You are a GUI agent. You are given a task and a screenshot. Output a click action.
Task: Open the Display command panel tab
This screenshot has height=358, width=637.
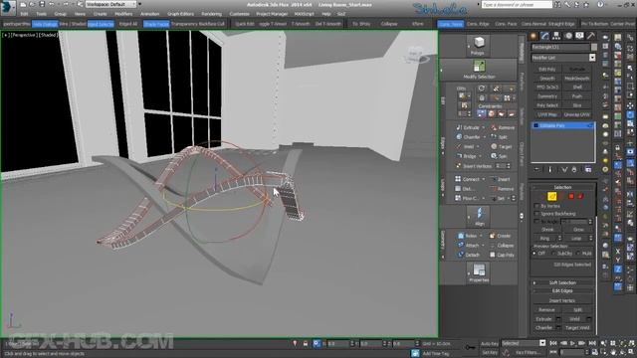point(579,36)
